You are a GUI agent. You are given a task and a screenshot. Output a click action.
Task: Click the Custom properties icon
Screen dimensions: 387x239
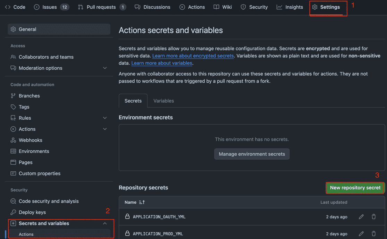pos(13,173)
